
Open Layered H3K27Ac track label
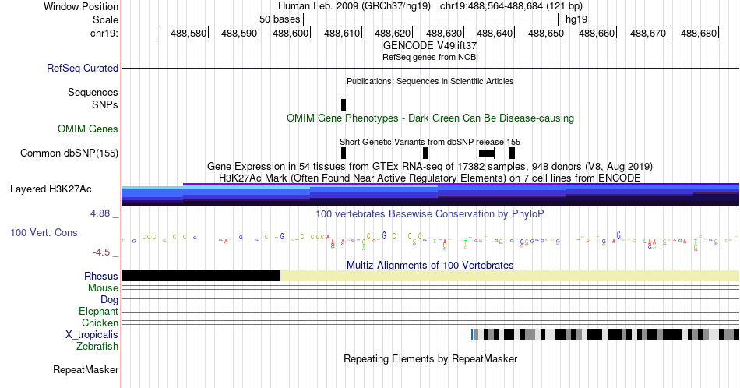pos(51,189)
